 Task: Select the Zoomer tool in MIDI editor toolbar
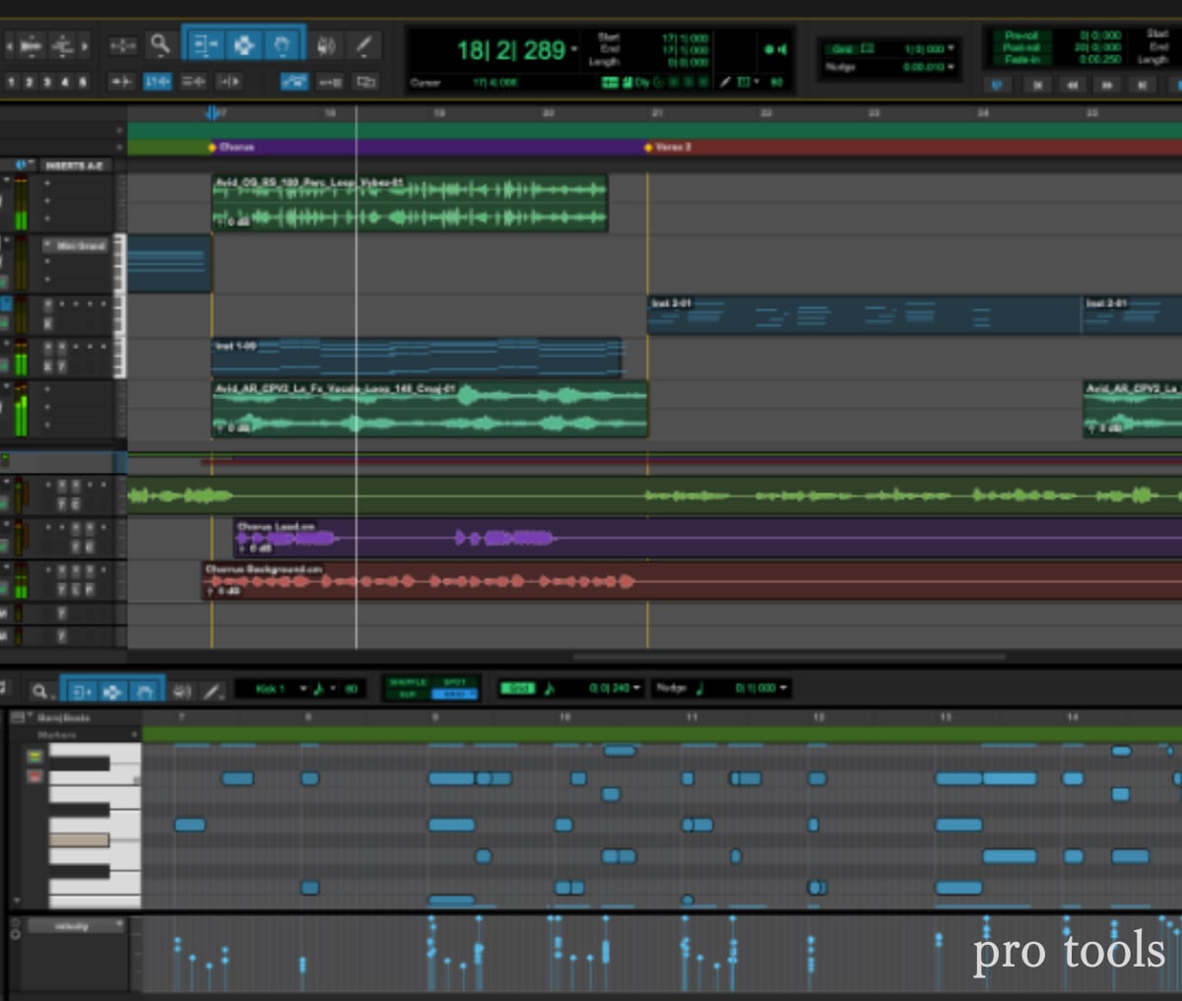[39, 692]
